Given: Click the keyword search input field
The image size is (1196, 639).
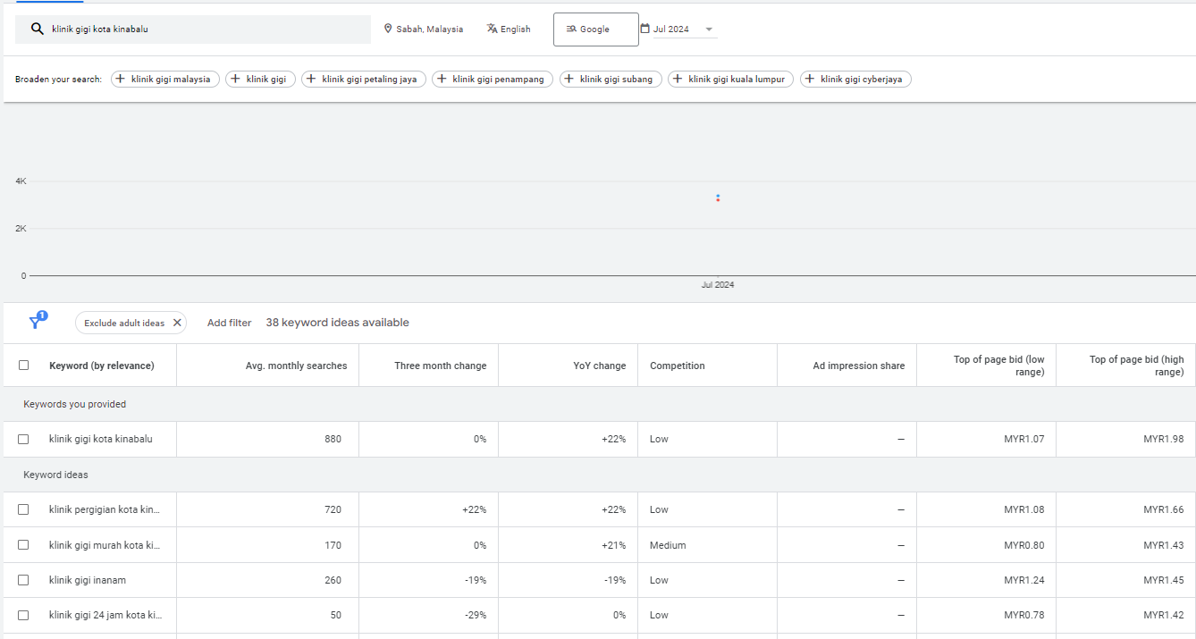Looking at the screenshot, I should tap(206, 29).
